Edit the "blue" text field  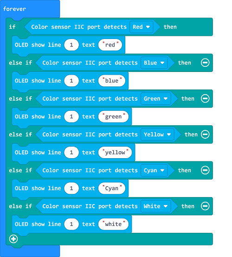pos(112,81)
